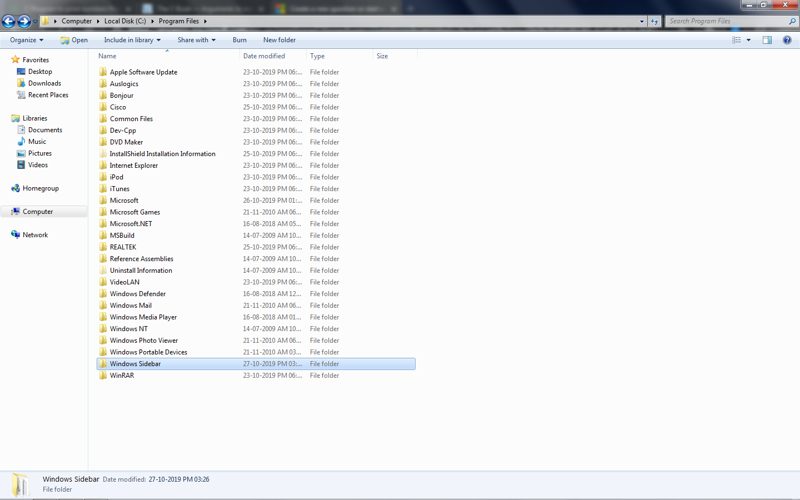
Task: Expand the recent pages dropdown arrow
Action: pyautogui.click(x=35, y=22)
